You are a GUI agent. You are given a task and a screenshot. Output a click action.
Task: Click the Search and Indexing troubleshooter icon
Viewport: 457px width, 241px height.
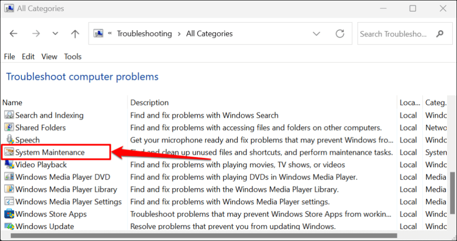pyautogui.click(x=9, y=115)
